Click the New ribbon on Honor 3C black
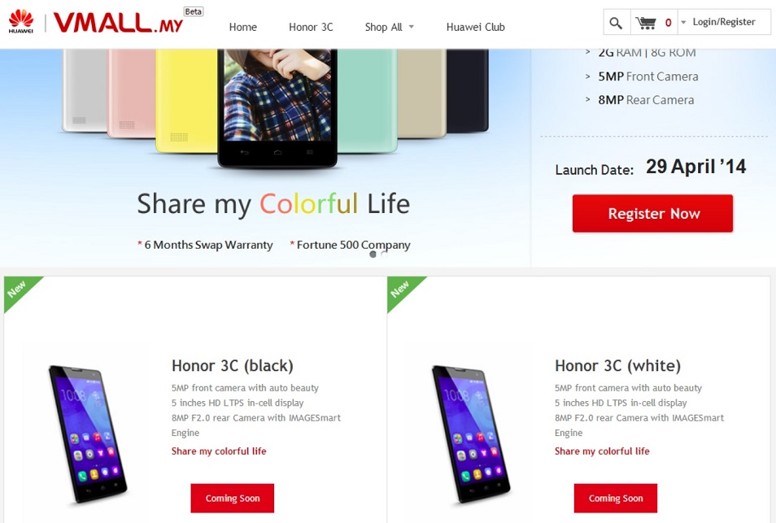 coord(18,290)
